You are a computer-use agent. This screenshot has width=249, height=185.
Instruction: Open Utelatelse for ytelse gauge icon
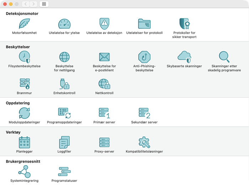point(64,24)
